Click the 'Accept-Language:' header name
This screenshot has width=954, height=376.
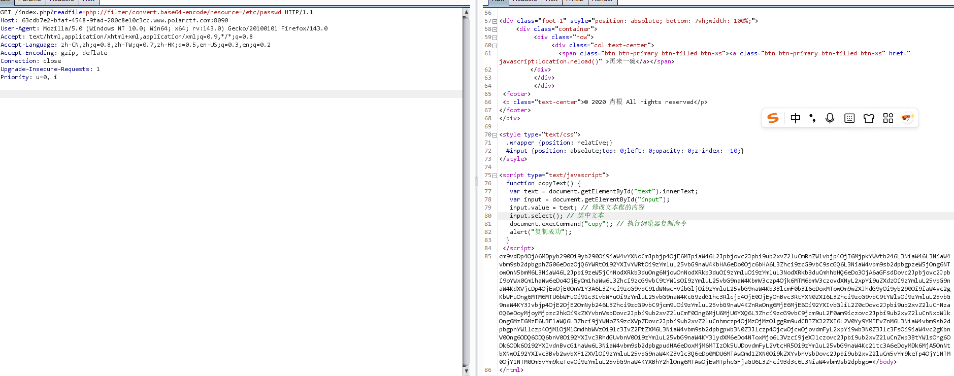click(29, 45)
